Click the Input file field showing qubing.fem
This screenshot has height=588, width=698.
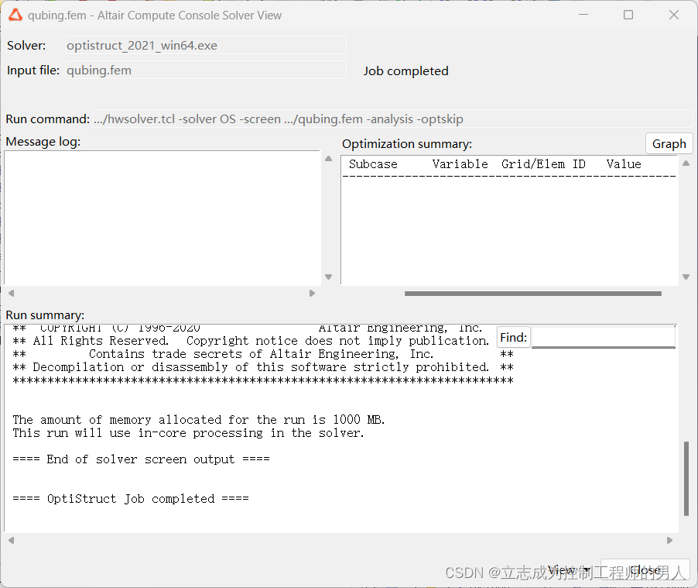click(206, 70)
